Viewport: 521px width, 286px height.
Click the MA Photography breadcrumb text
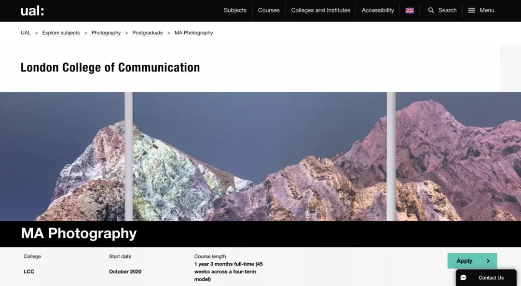(x=194, y=33)
